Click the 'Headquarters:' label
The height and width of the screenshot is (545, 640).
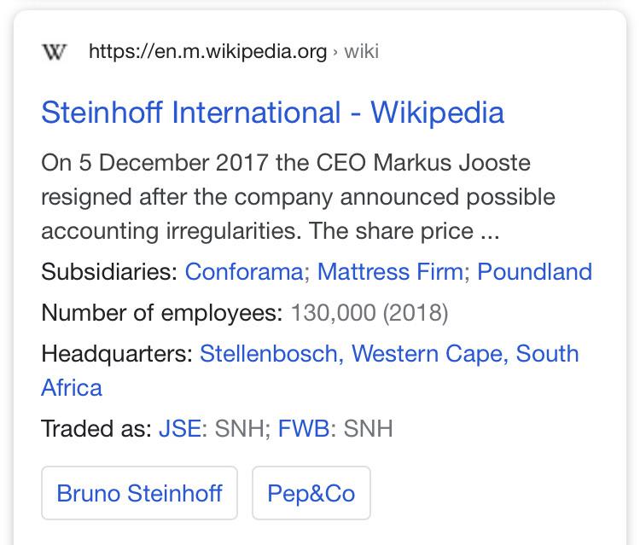(116, 354)
